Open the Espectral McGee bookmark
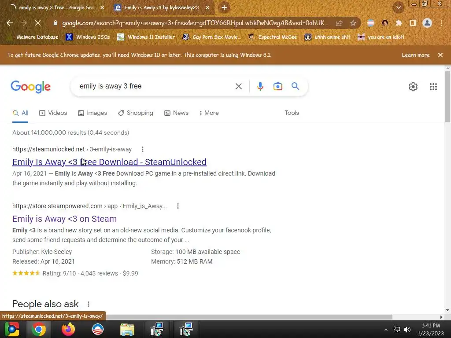The width and height of the screenshot is (451, 338). click(x=273, y=37)
